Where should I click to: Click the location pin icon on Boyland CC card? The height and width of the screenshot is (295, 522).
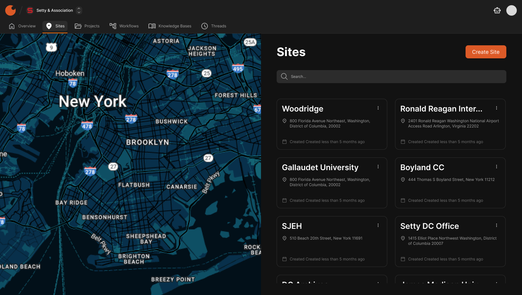click(403, 180)
